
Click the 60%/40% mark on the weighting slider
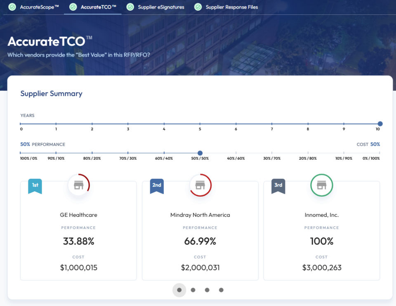tap(164, 153)
